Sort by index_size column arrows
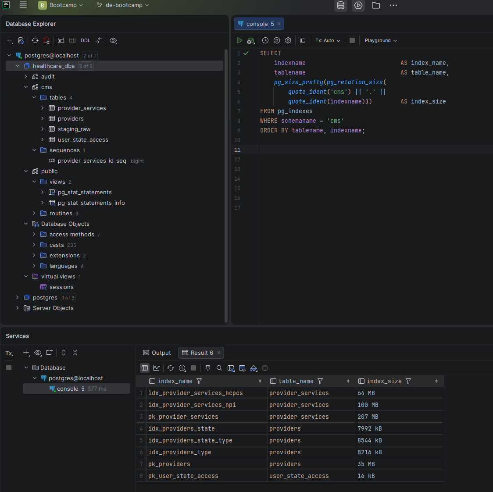Screen dimensions: 493x492 436,381
